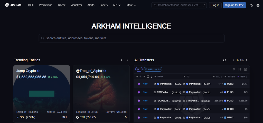This screenshot has width=263, height=123.
Task: Open the Jump Crypto entity name
Action: point(26,71)
